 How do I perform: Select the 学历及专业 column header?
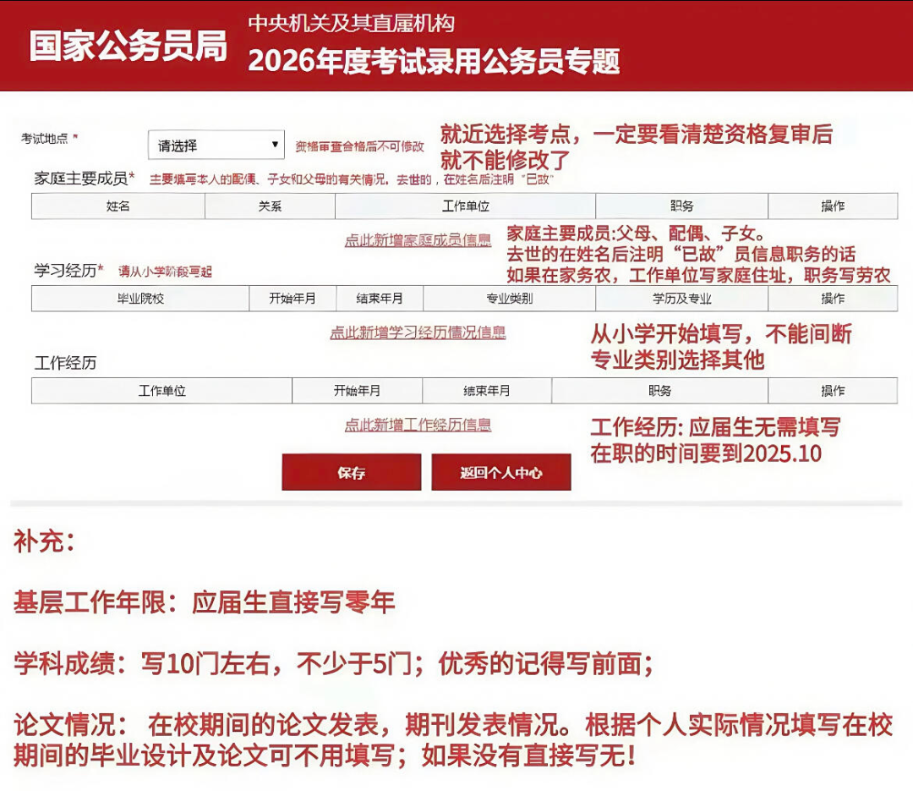pos(683,298)
